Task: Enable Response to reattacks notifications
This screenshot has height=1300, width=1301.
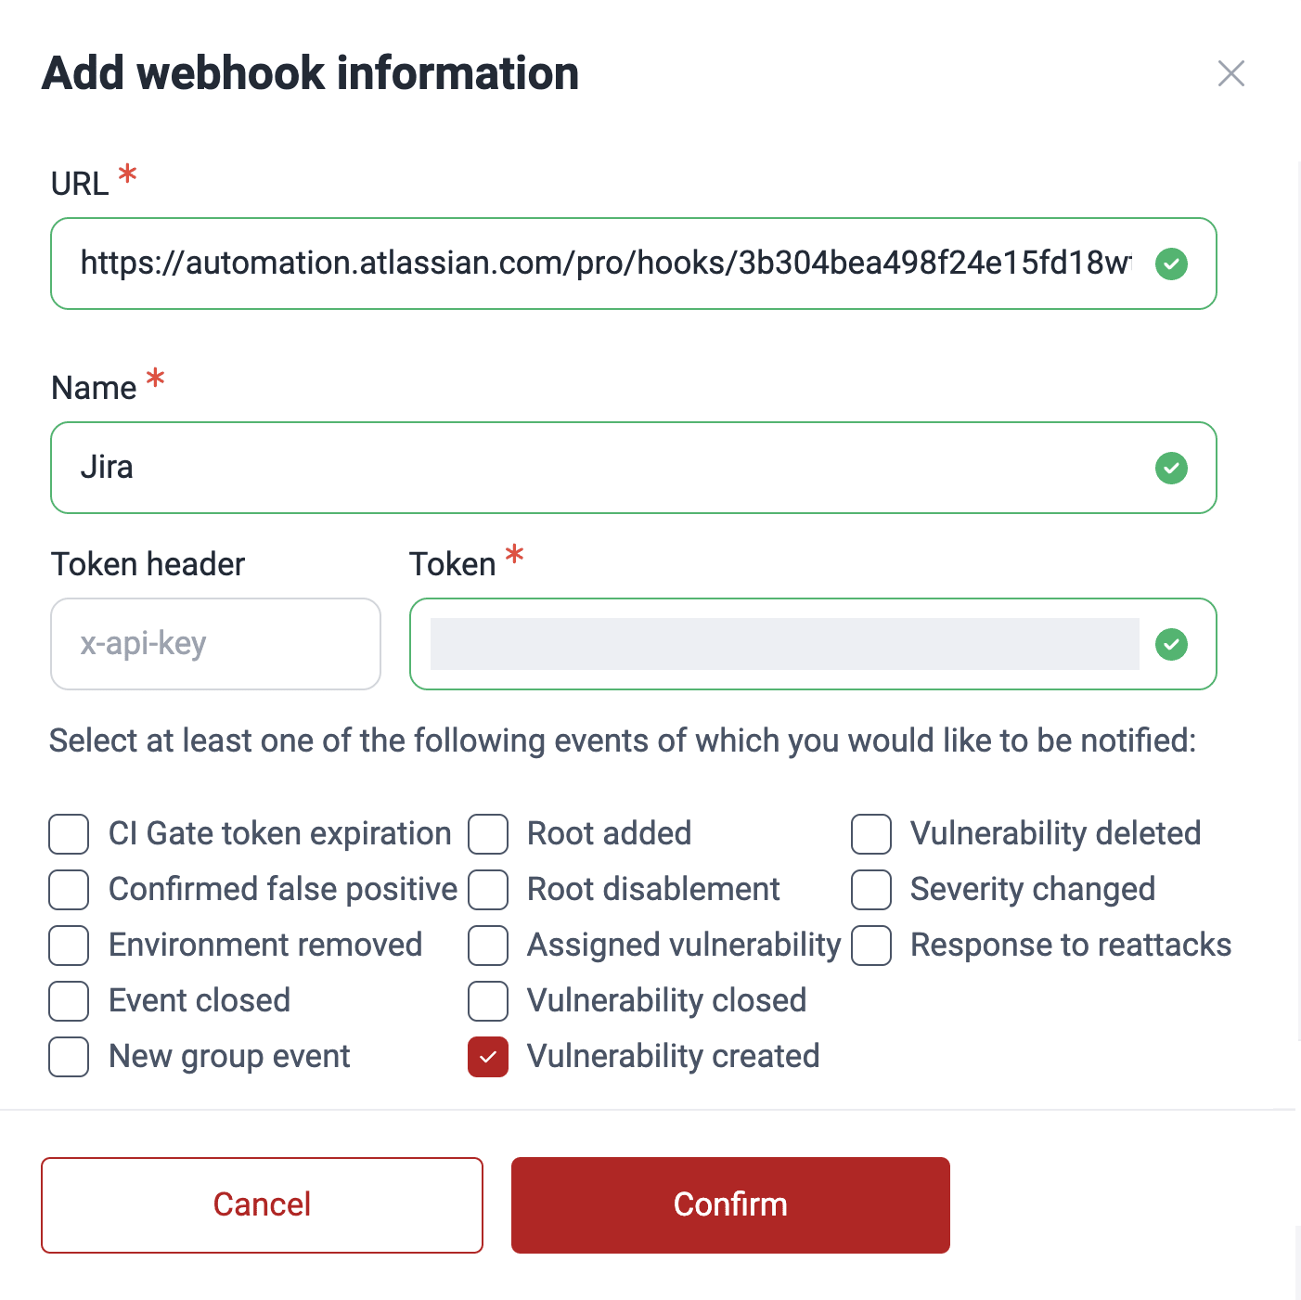Action: tap(870, 945)
